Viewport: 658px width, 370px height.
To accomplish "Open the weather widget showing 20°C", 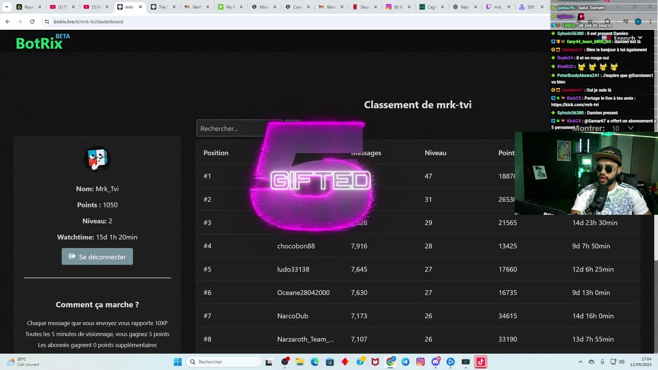I will pyautogui.click(x=23, y=362).
